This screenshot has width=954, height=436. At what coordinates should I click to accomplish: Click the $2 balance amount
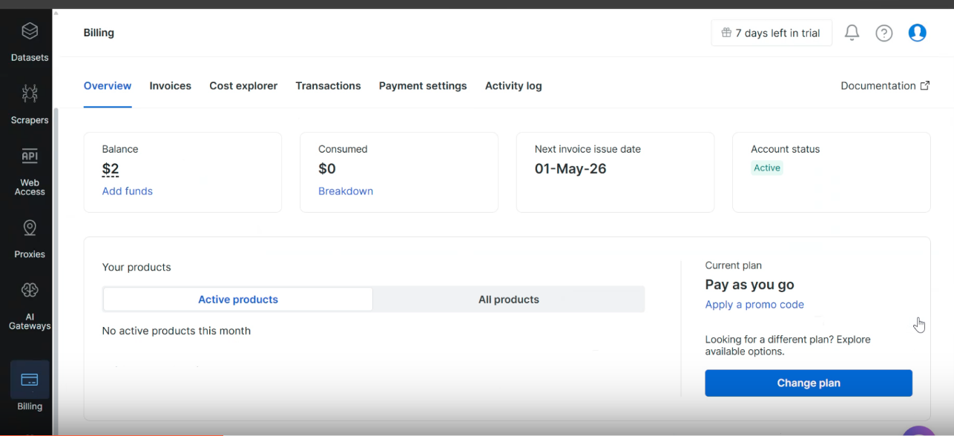point(111,169)
